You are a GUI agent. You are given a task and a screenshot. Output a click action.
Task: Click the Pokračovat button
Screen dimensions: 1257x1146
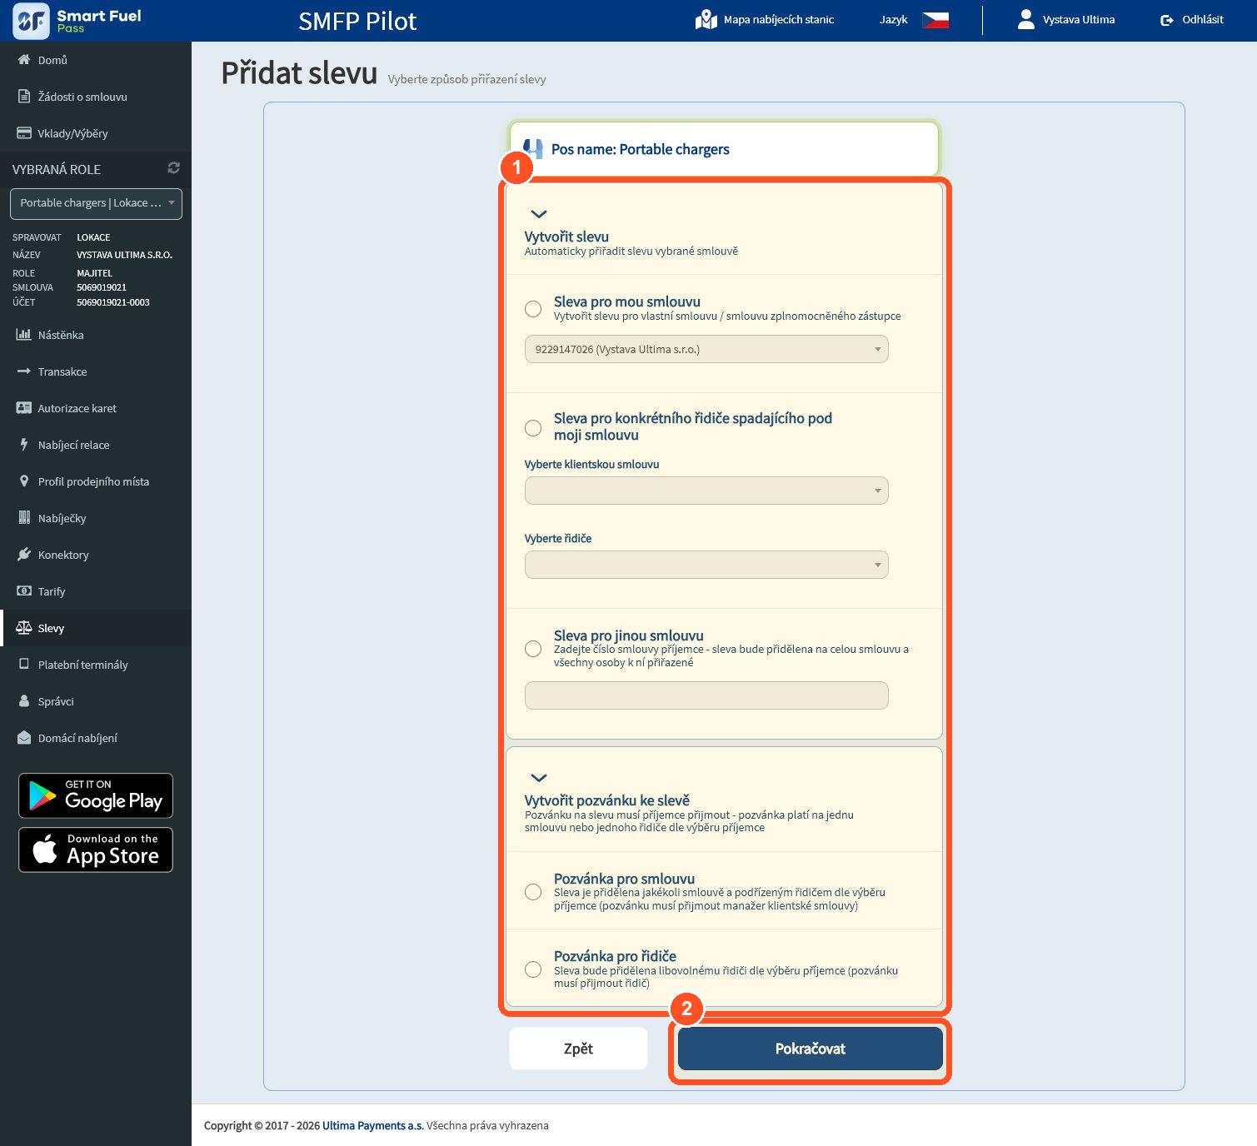(x=810, y=1049)
